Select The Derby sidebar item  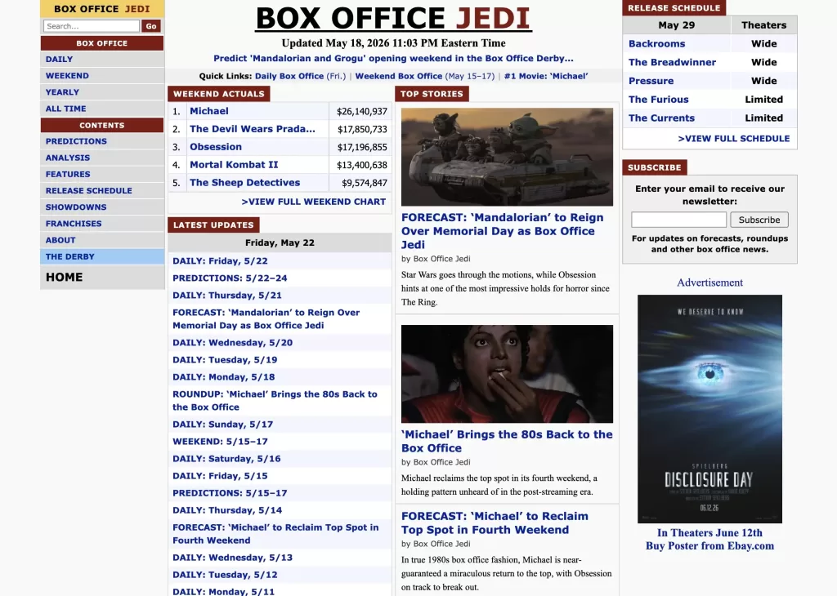(x=102, y=257)
